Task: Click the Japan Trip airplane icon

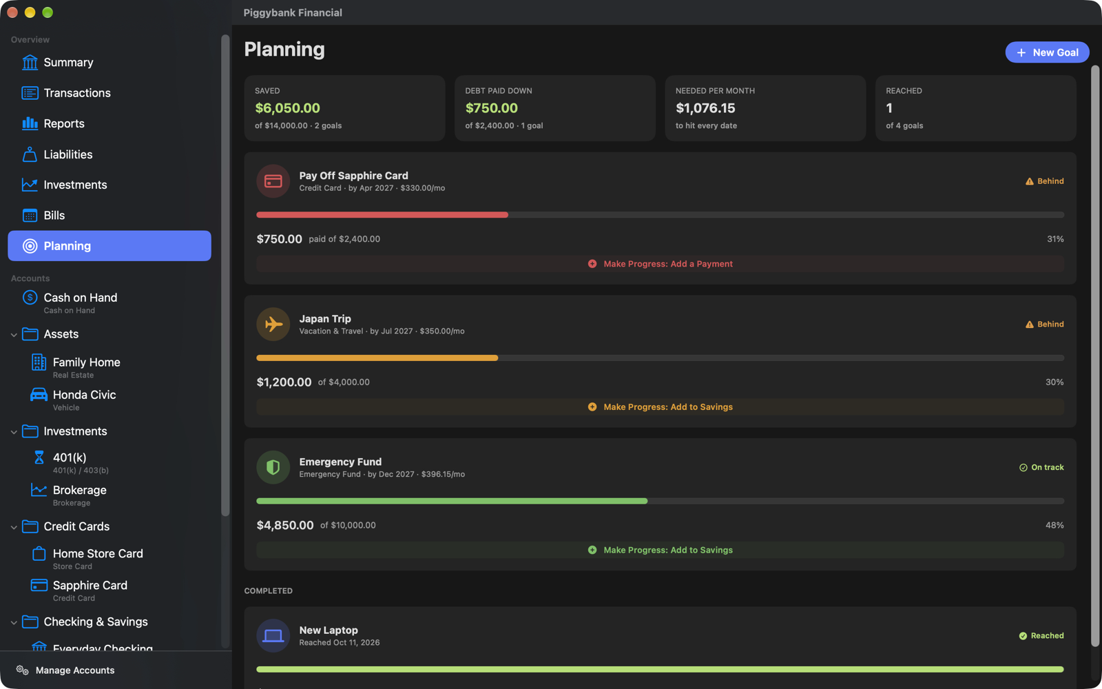Action: click(273, 325)
